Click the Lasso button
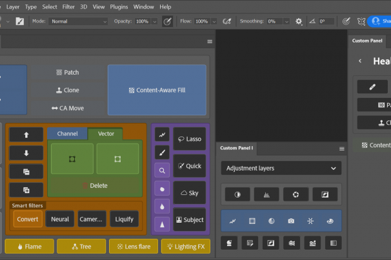The width and height of the screenshot is (391, 260). click(190, 139)
